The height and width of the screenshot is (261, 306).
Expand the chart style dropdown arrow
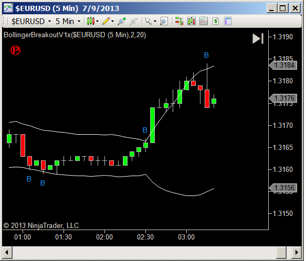tap(98, 21)
